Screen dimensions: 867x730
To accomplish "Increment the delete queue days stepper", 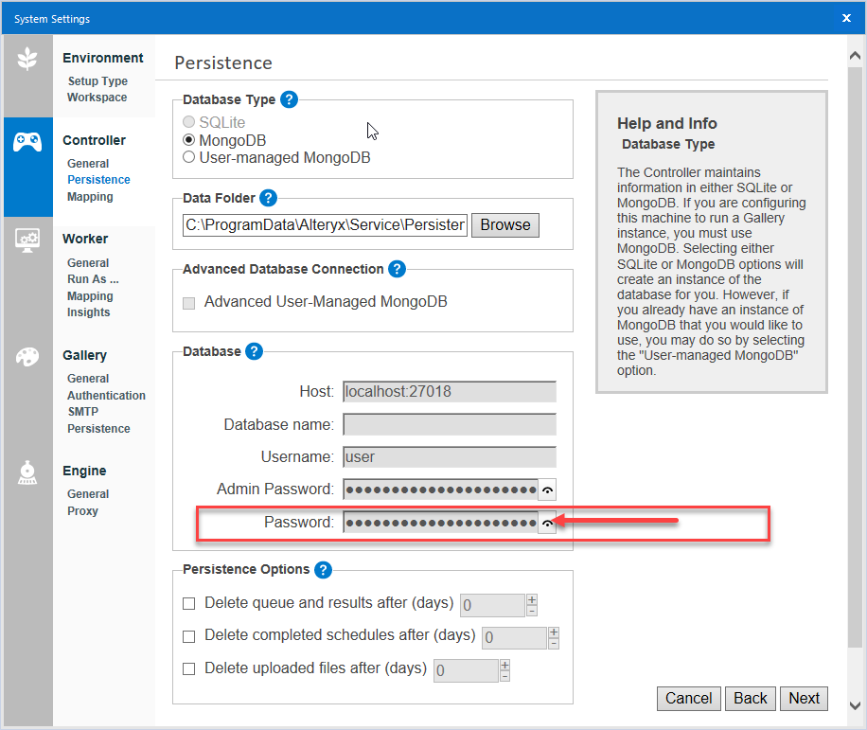I will click(531, 598).
